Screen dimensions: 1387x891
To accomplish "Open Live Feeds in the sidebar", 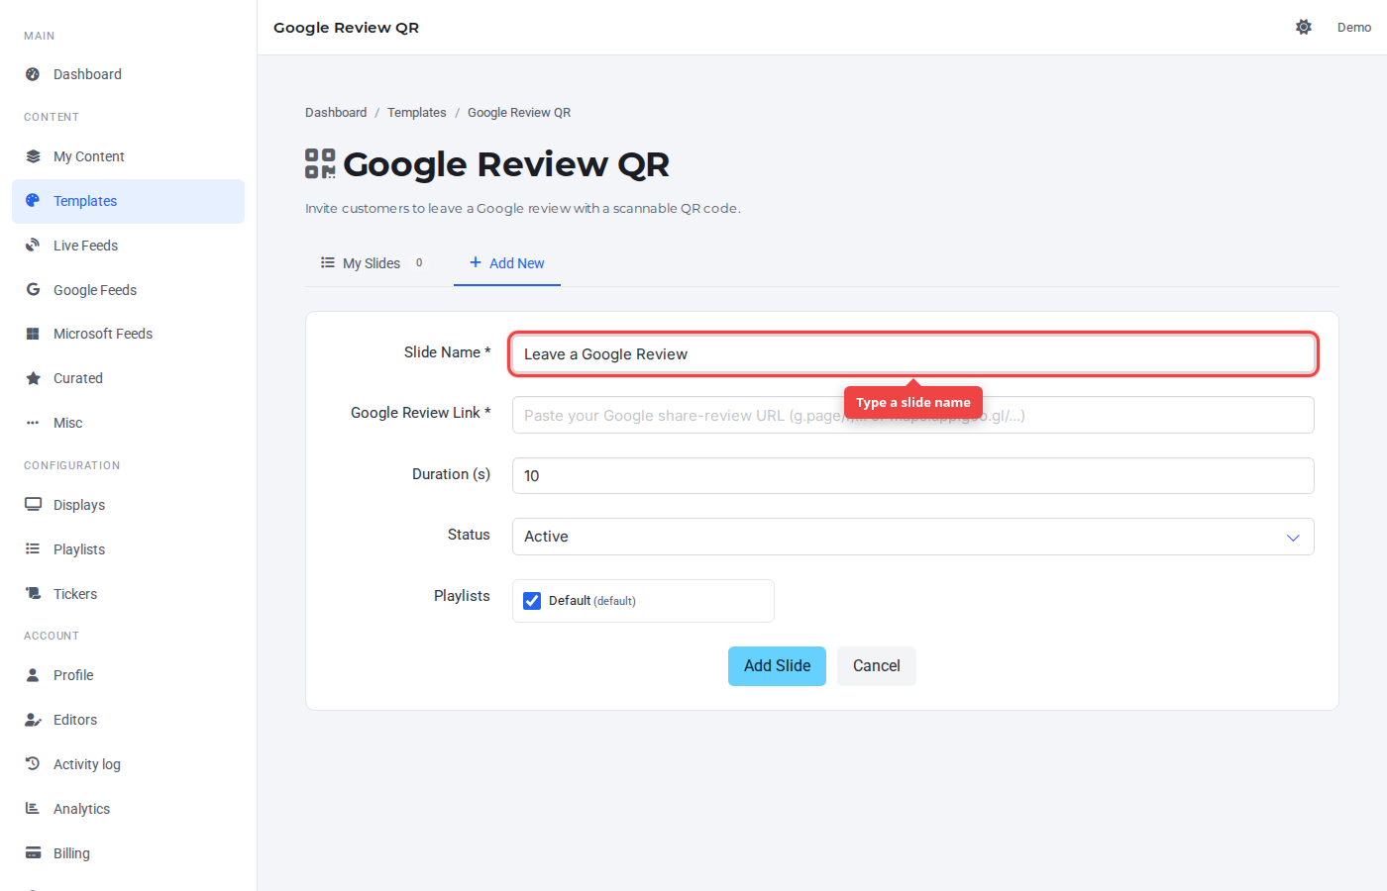I will [x=128, y=246].
